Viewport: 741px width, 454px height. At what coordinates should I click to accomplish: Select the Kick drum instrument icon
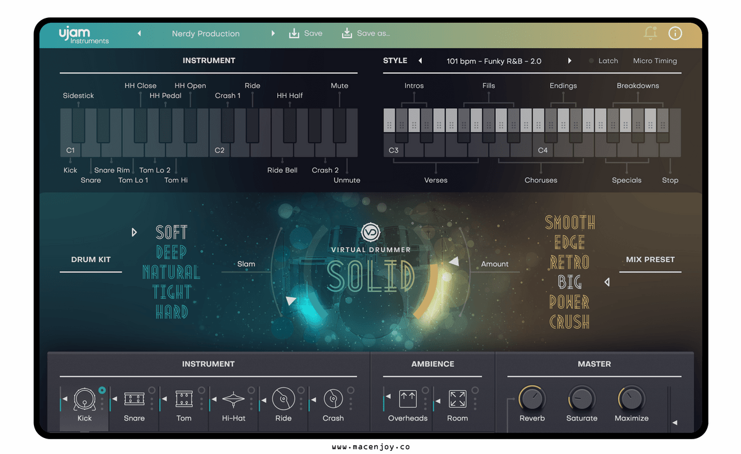tap(85, 399)
